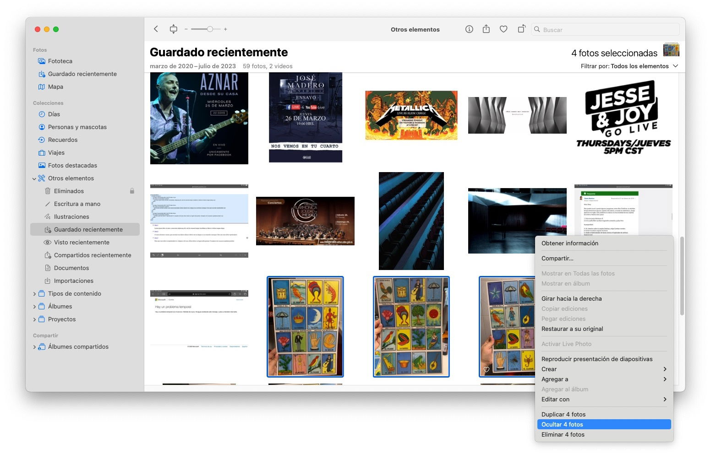Viewport: 711px width, 454px height.
Task: Select the Aznar concert poster thumbnail
Action: [199, 118]
